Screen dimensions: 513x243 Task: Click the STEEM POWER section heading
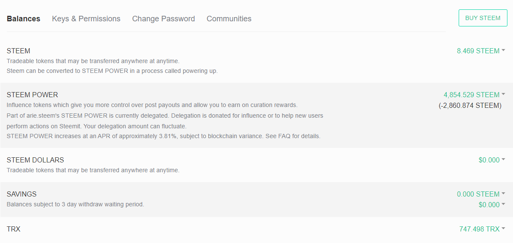click(x=33, y=95)
